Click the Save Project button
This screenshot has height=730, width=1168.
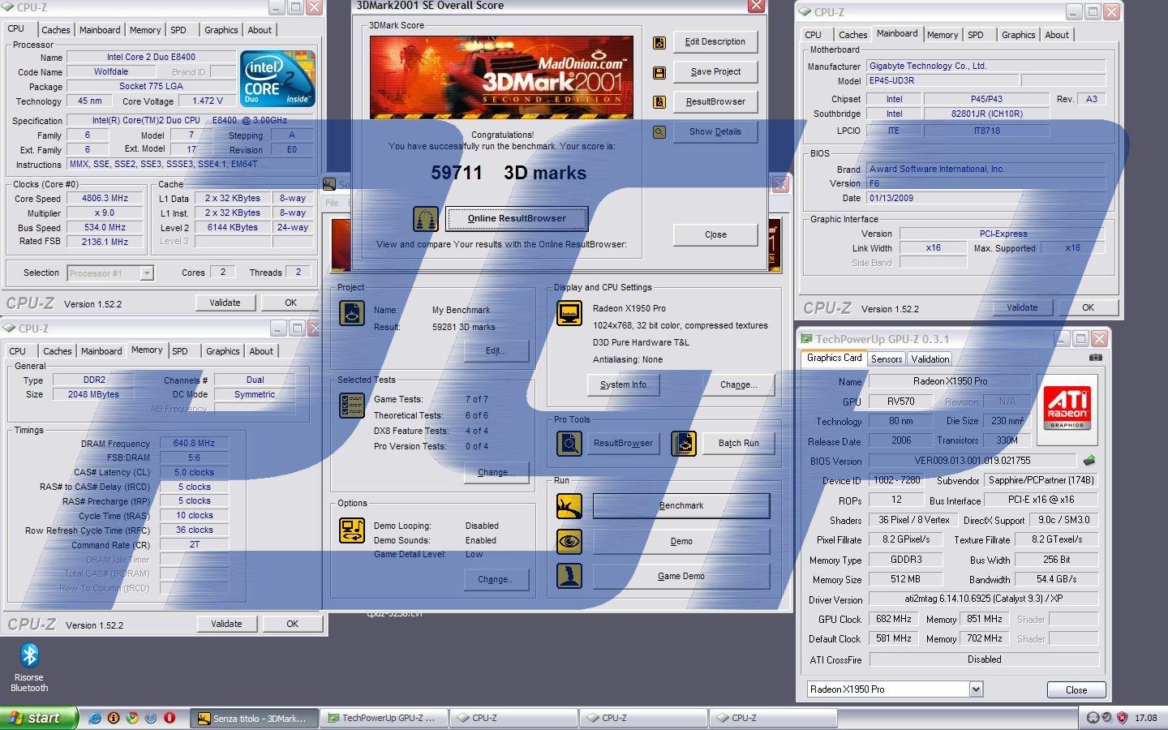715,72
